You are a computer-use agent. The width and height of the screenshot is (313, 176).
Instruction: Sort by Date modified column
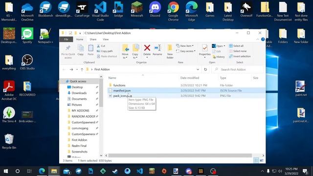(x=190, y=78)
